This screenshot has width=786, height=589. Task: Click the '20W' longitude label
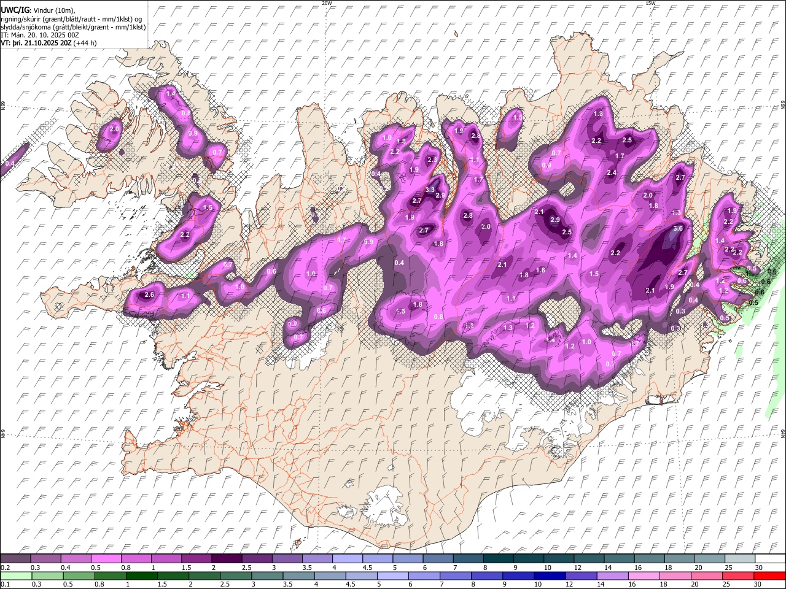click(x=327, y=3)
